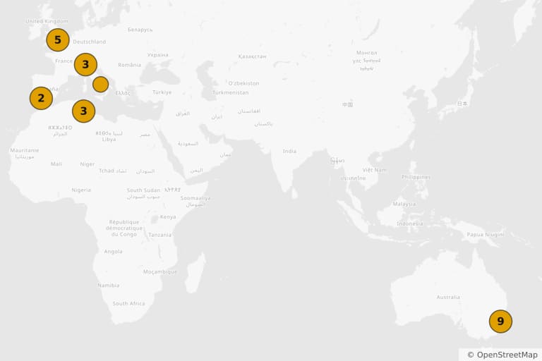Click the Malaysia map label
Screen dimensions: 542x361
[404, 204]
